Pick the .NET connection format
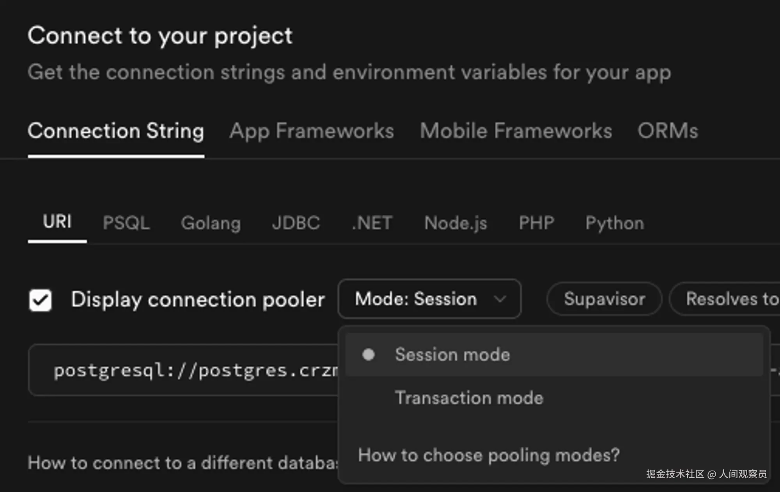Viewport: 780px width, 492px height. [x=372, y=223]
